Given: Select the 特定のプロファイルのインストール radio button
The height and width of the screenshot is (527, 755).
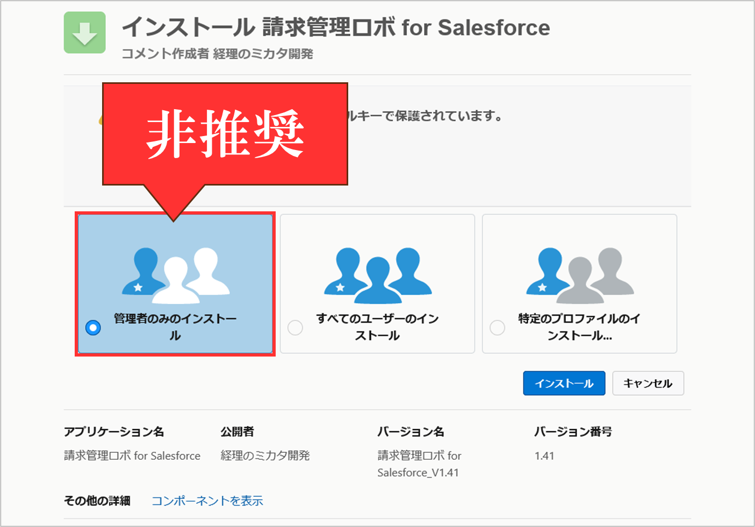Looking at the screenshot, I should [x=497, y=327].
